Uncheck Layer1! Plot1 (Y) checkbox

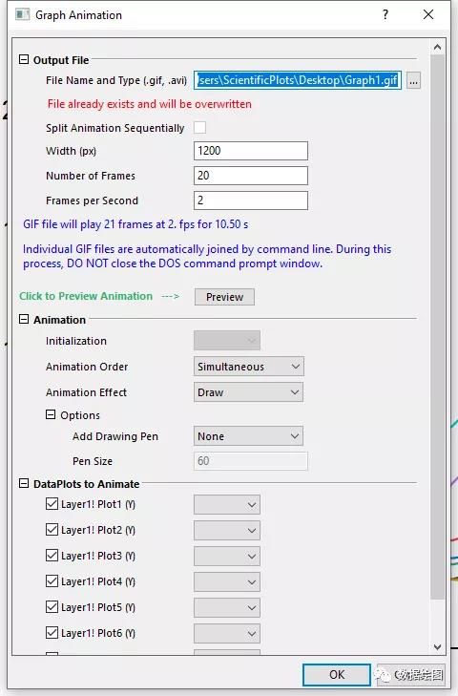(x=52, y=504)
